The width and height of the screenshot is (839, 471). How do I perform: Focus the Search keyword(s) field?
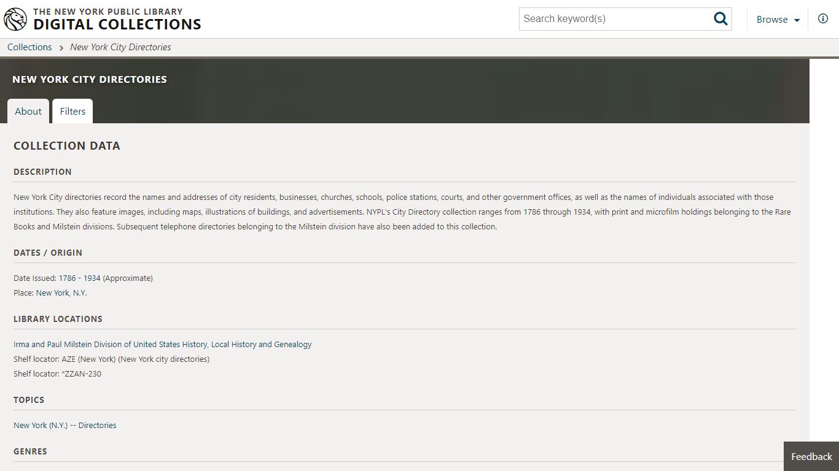615,18
